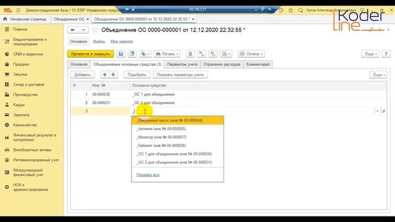Switch to Отражение расходов tab
The height and width of the screenshot is (222, 395).
tap(222, 64)
